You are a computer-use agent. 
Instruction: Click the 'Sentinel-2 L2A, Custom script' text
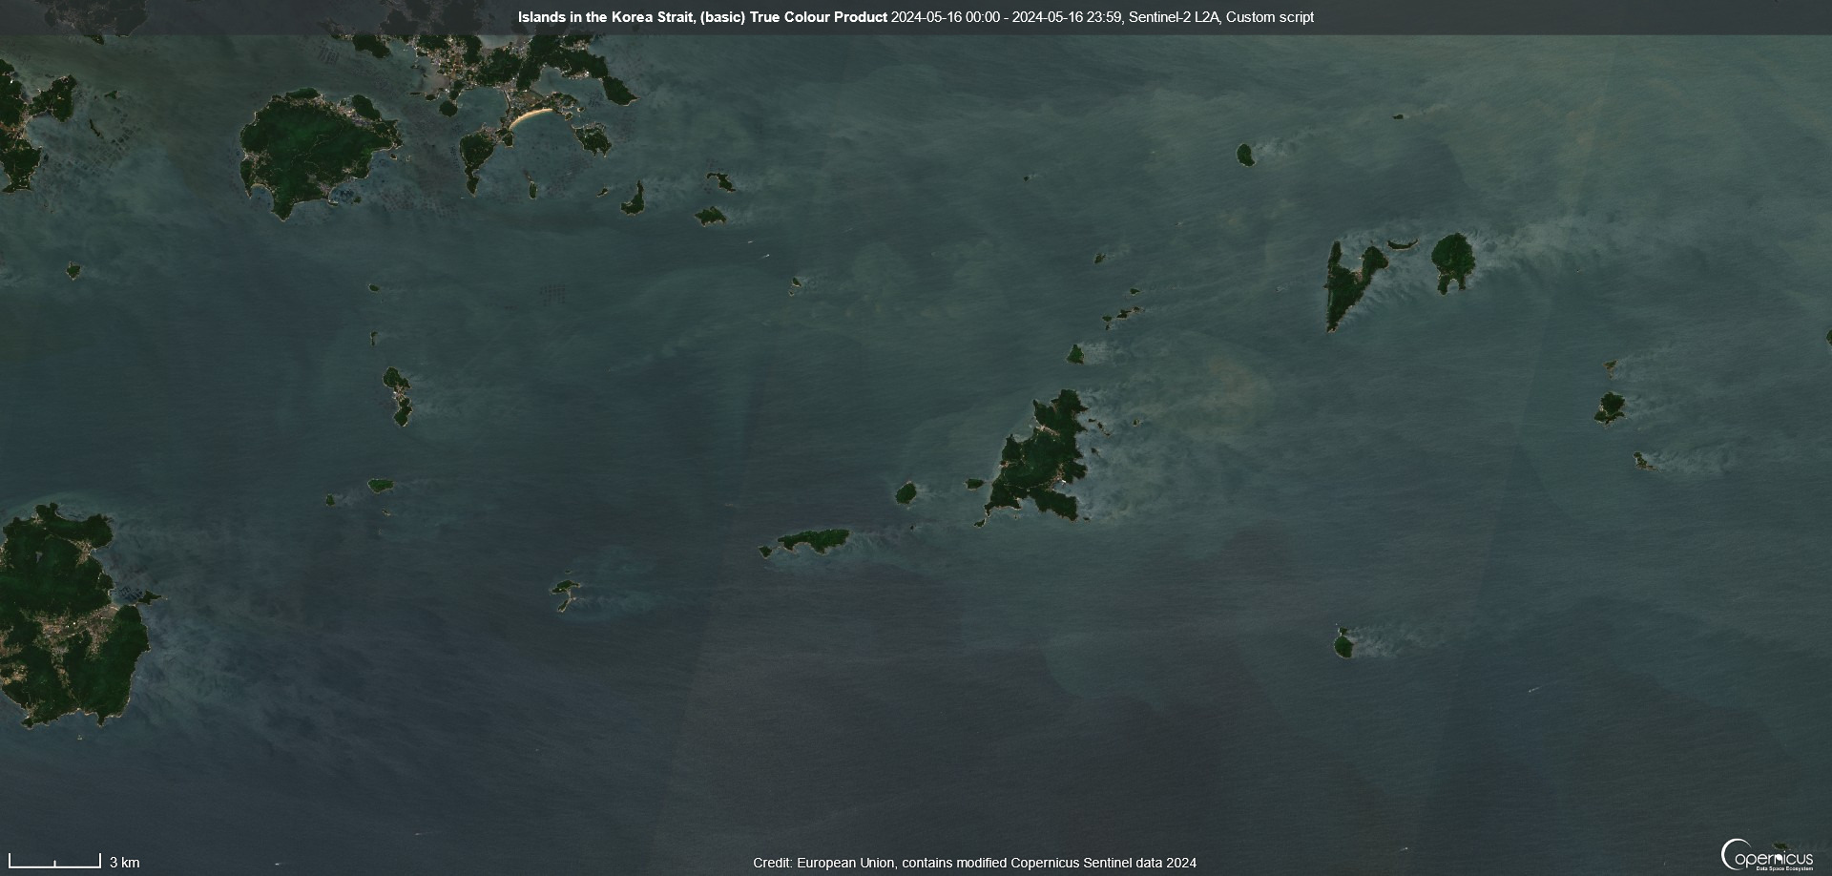(1221, 17)
